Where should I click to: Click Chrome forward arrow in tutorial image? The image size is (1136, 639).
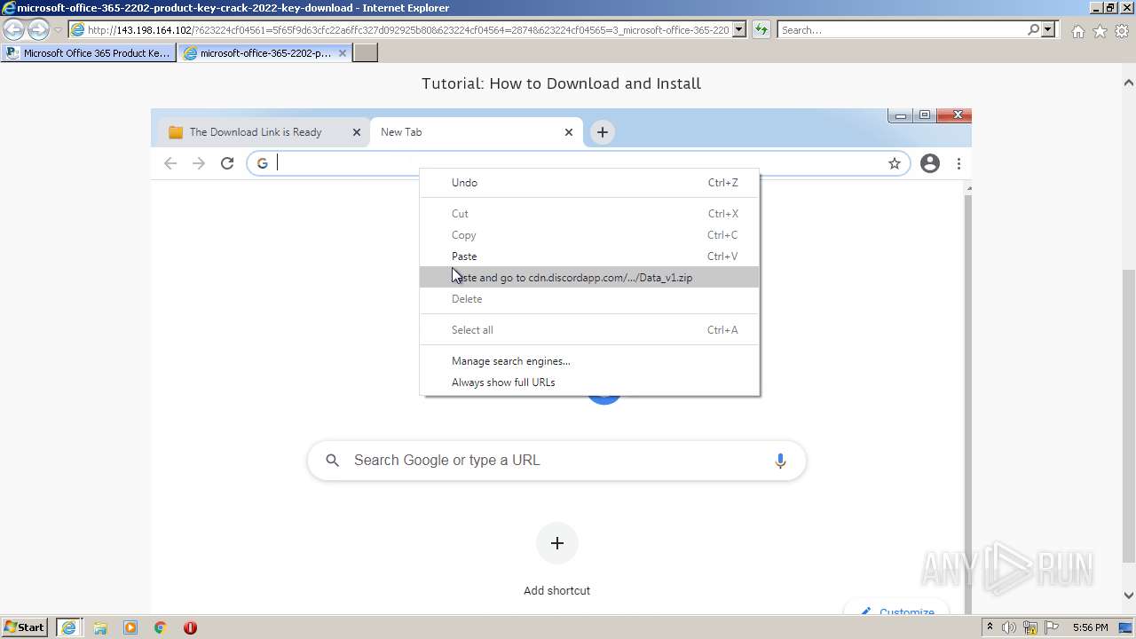199,163
